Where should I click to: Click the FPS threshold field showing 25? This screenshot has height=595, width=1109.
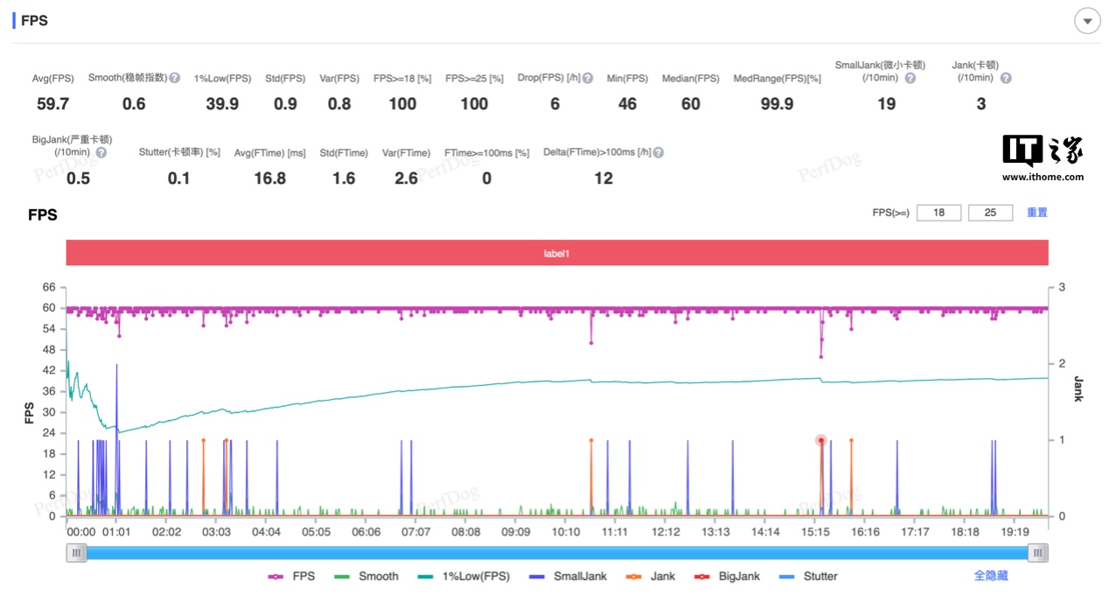click(x=990, y=213)
